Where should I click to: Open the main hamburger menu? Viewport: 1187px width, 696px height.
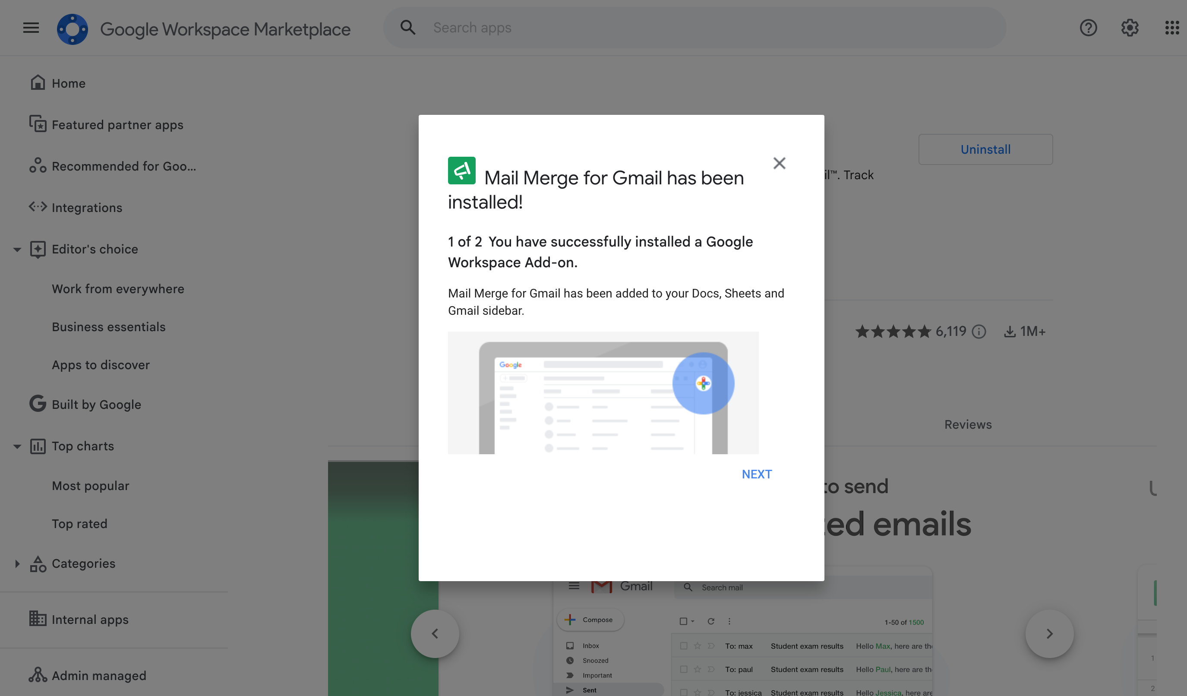tap(31, 28)
